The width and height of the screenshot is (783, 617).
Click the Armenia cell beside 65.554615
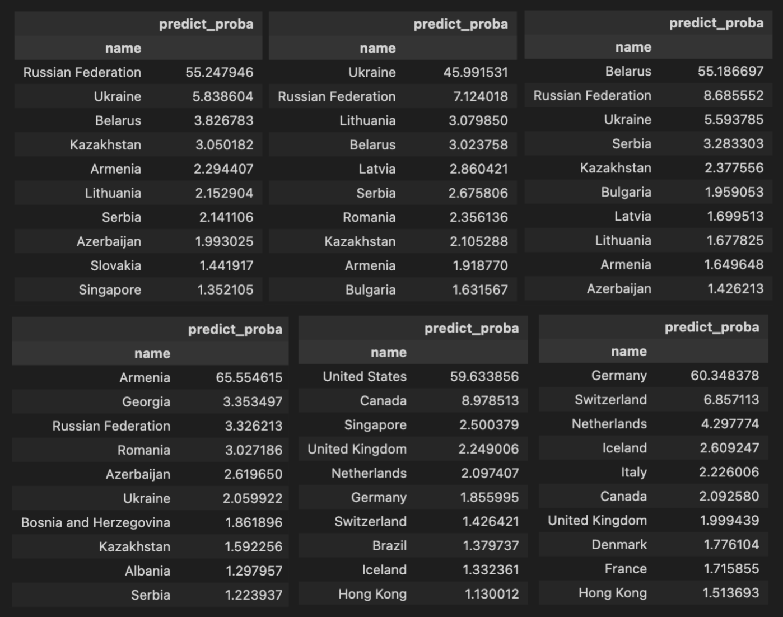point(145,377)
